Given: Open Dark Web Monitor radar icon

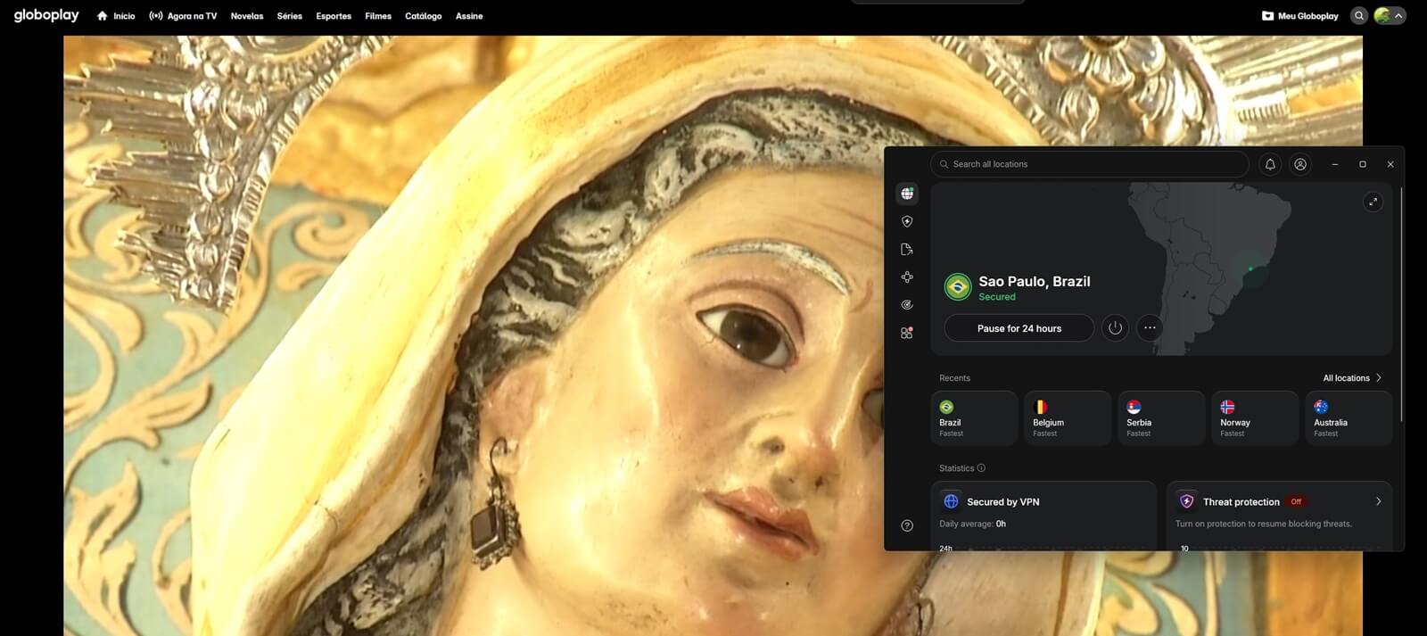Looking at the screenshot, I should pyautogui.click(x=907, y=305).
